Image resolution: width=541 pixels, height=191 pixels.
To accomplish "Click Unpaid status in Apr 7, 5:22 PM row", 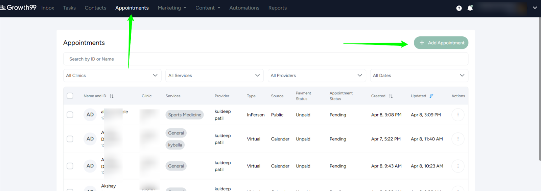I will (303, 139).
